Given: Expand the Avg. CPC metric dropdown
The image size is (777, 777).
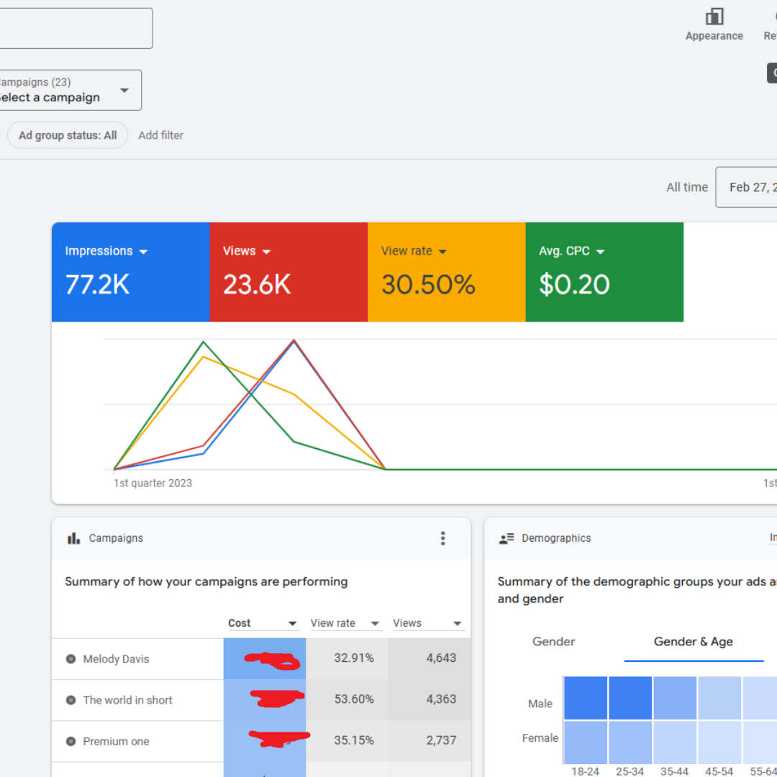Looking at the screenshot, I should tap(600, 252).
